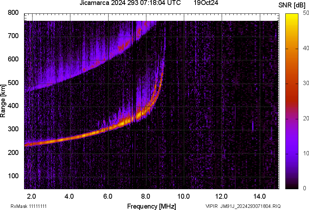
Task: Click the '14.0' frequency tick label
Action: click(260, 197)
